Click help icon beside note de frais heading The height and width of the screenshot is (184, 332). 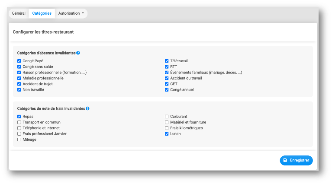pyautogui.click(x=87, y=108)
